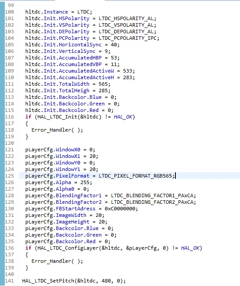Click line number 125 in gutter
Viewport: 240px width, 286px height.
(x=10, y=176)
